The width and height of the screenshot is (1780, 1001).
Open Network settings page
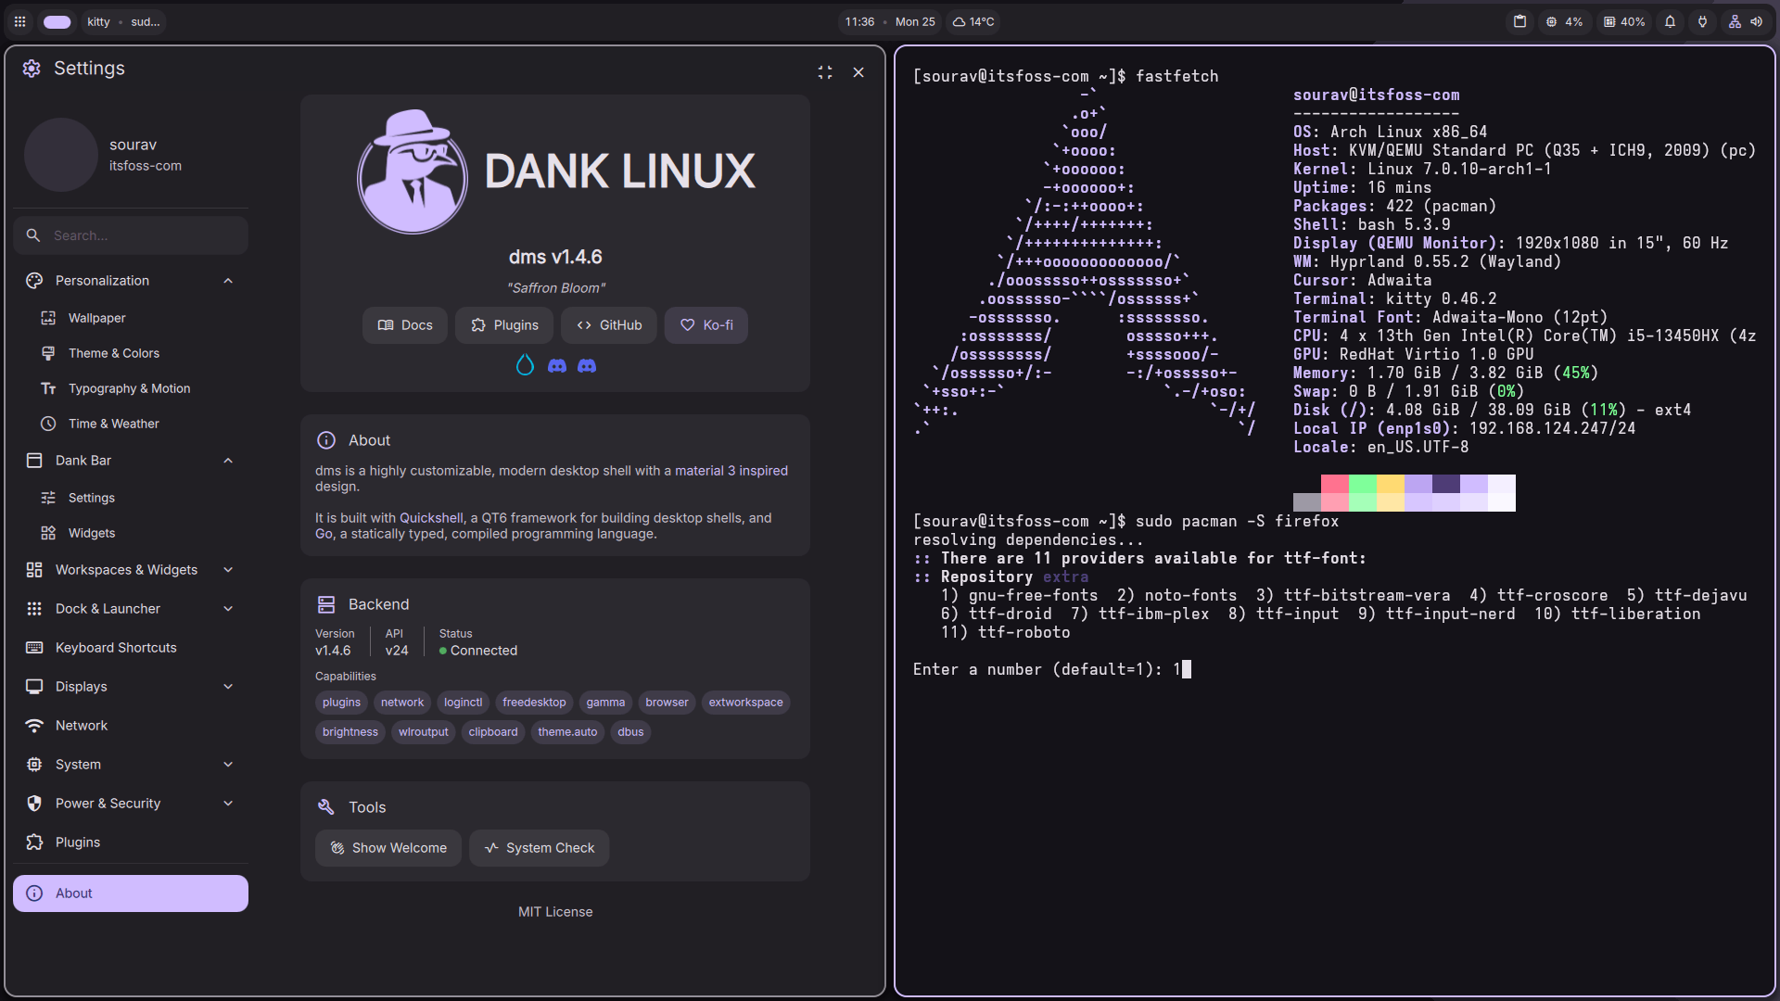(x=131, y=726)
